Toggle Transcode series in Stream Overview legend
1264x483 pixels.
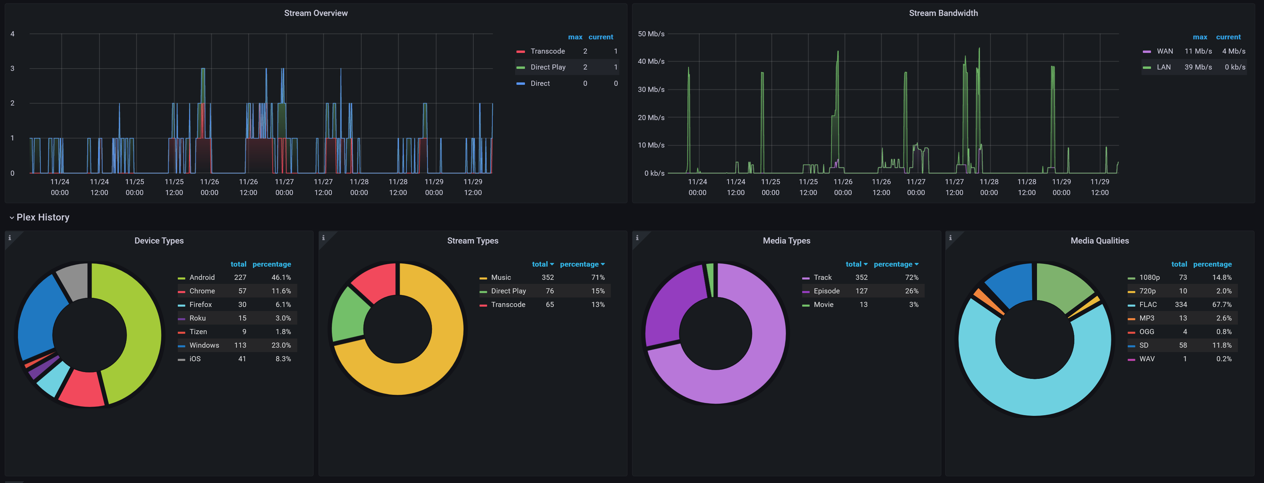pyautogui.click(x=548, y=52)
